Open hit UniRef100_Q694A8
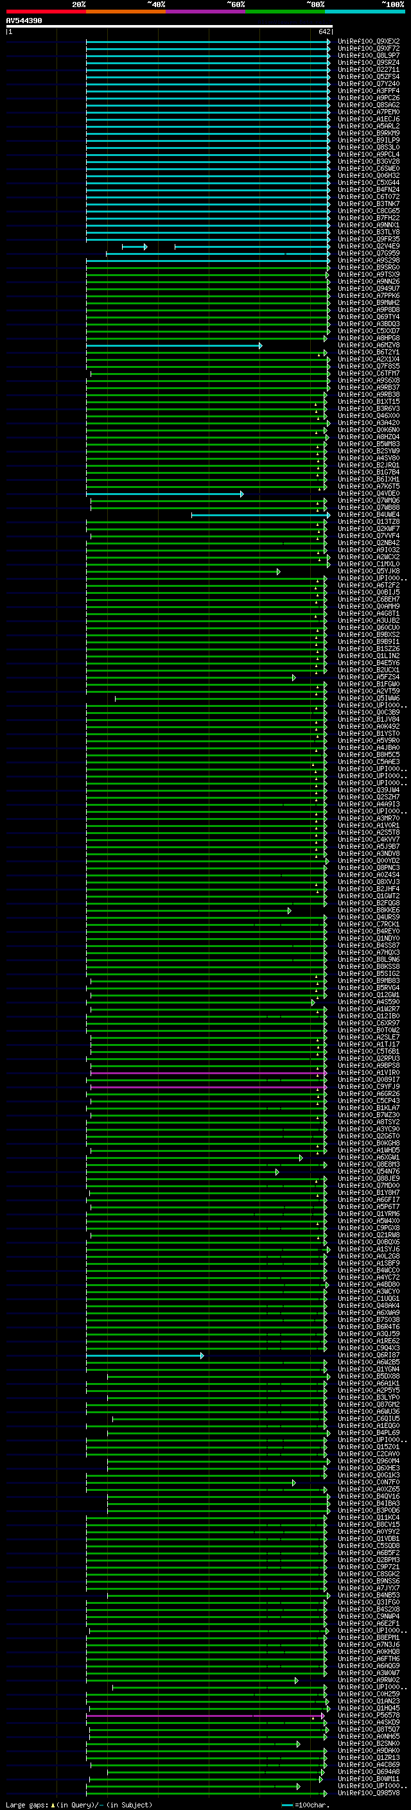Image resolution: width=411 pixels, height=1810 pixels. 369,1772
